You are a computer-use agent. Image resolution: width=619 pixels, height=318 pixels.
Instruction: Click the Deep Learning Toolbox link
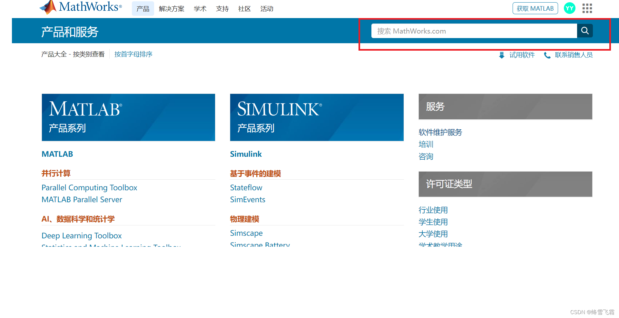(x=82, y=235)
